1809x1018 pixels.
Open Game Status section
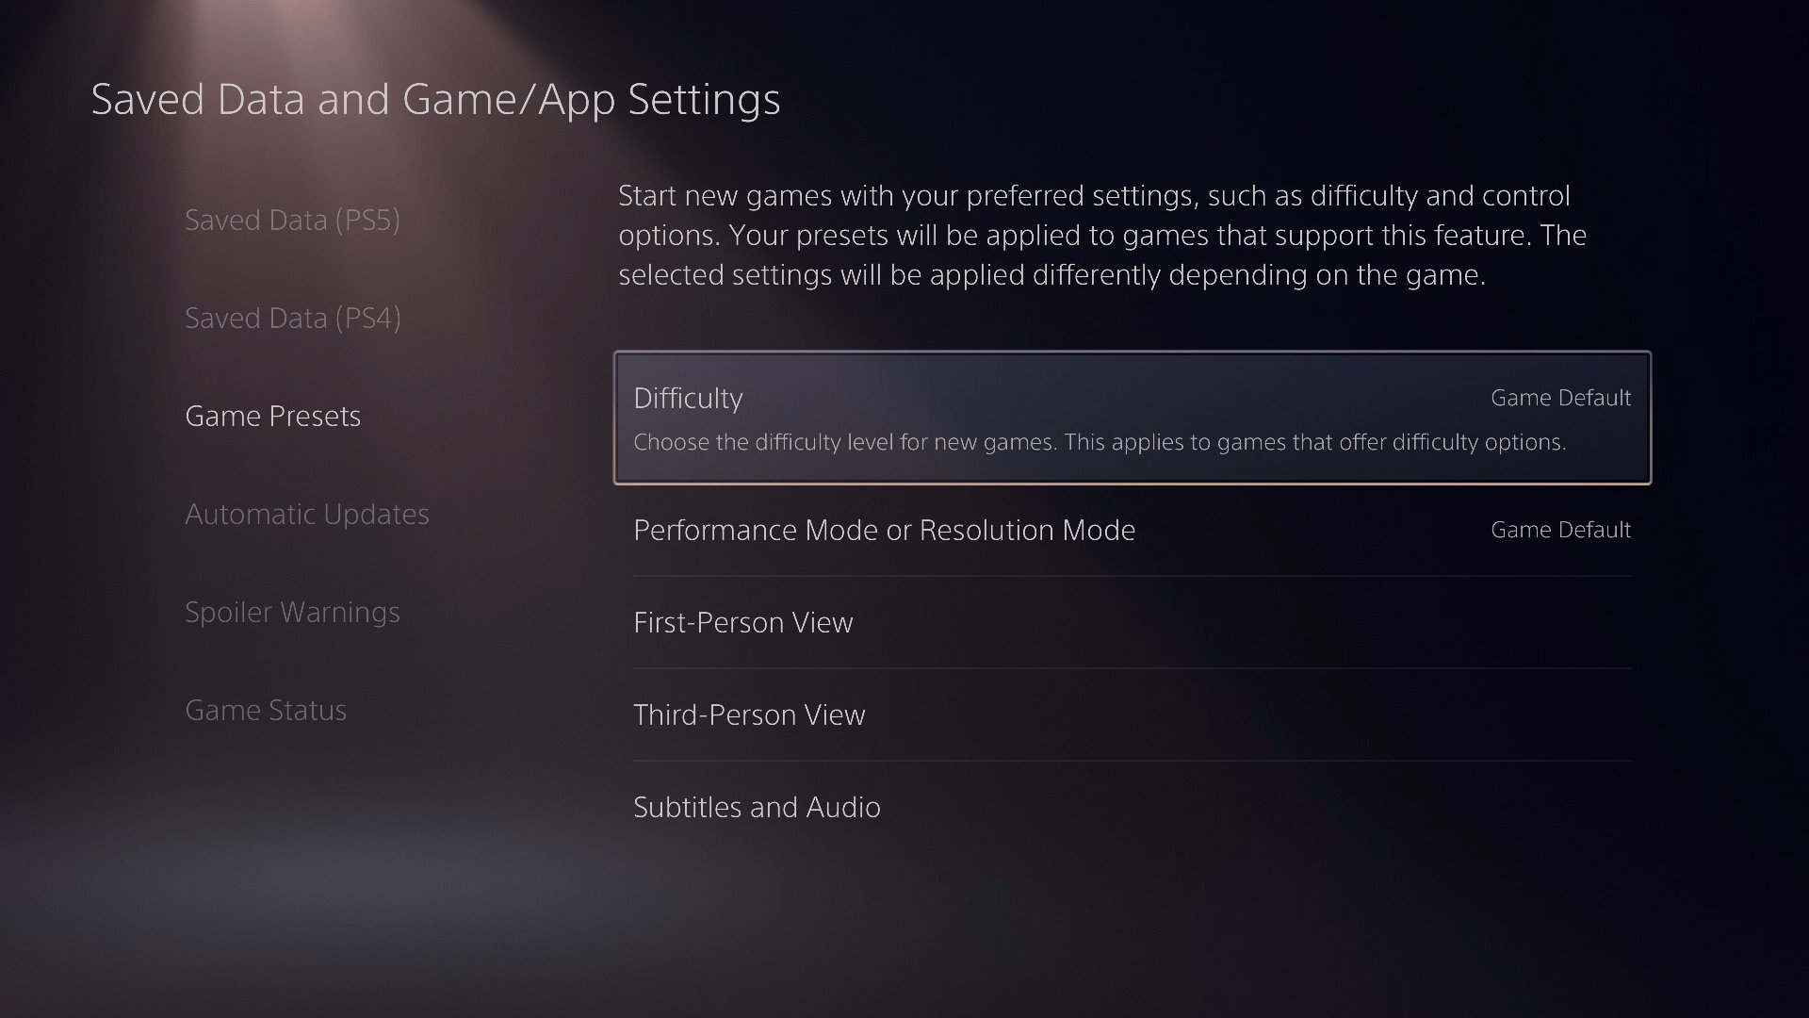coord(266,710)
